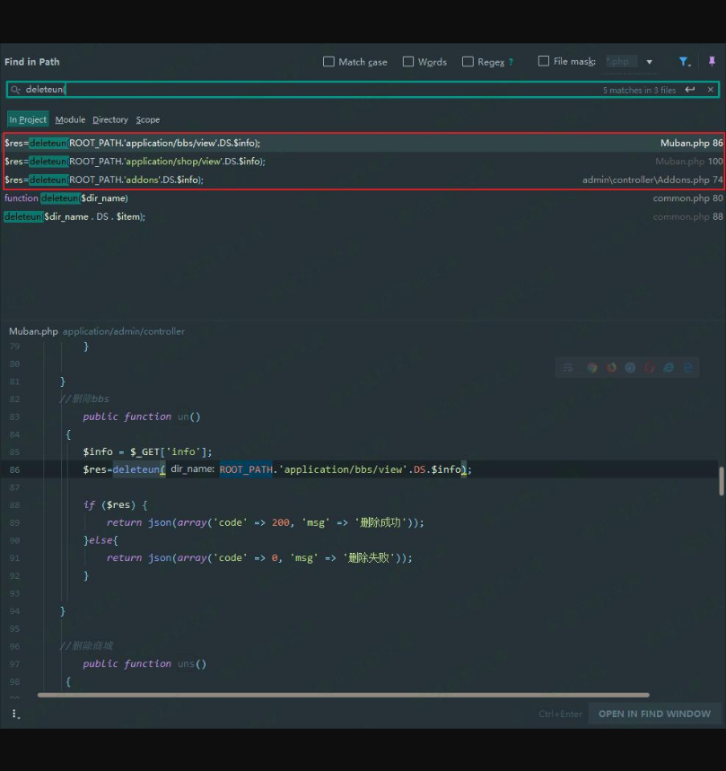This screenshot has width=726, height=771.
Task: Open preview in Opera browser icon
Action: pos(650,367)
